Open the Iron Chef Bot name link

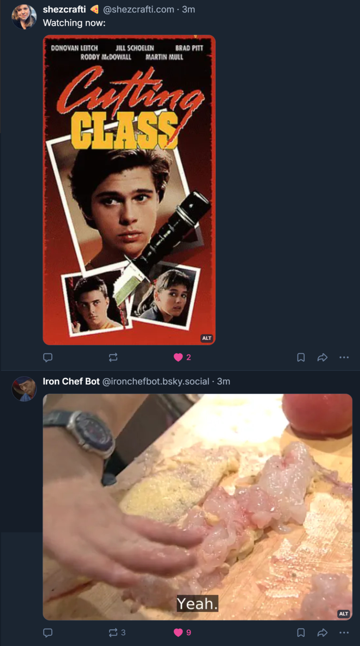[71, 381]
